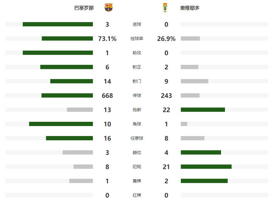270x203 pixels.
Task: Click the 进球 stat label
Action: point(137,24)
